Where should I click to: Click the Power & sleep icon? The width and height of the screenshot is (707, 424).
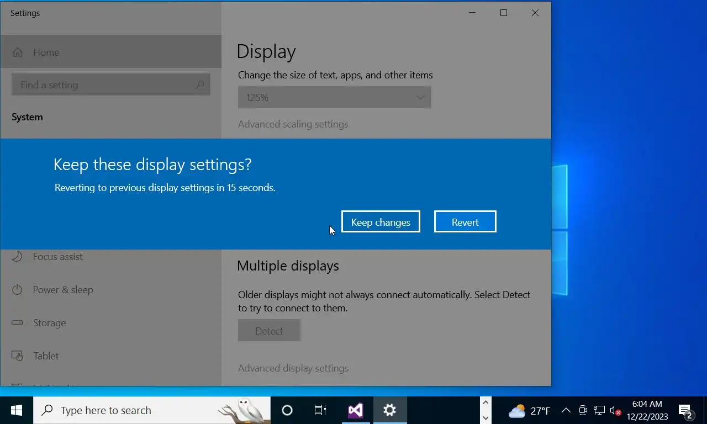(17, 289)
